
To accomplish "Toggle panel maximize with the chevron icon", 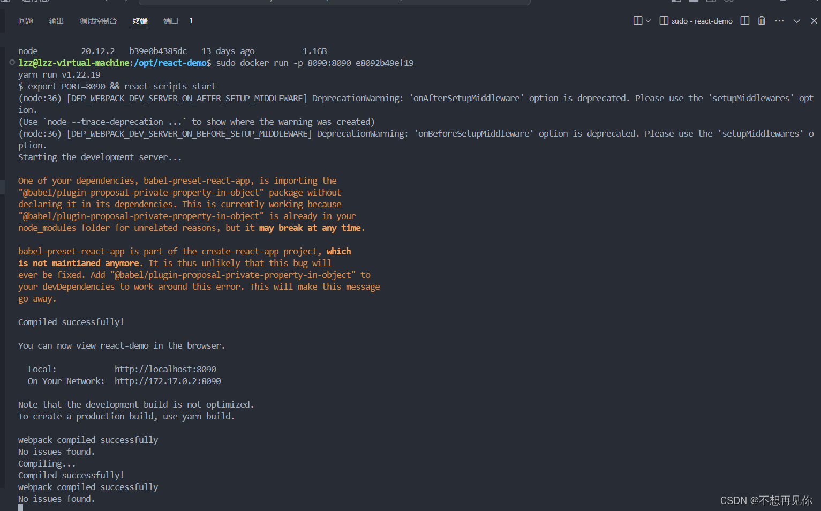I will [796, 20].
